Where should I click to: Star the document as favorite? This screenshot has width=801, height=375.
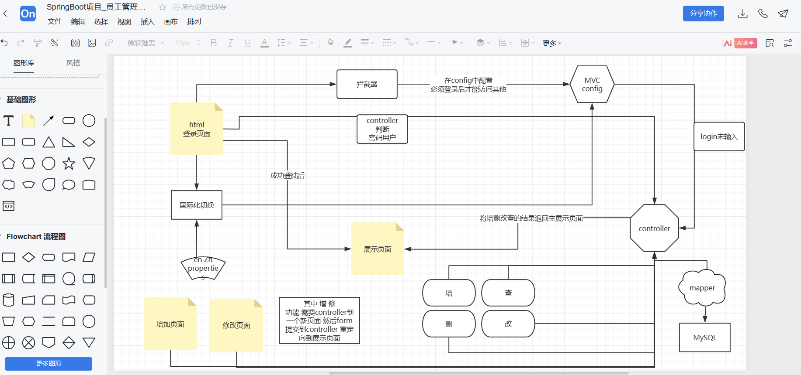[x=163, y=7]
